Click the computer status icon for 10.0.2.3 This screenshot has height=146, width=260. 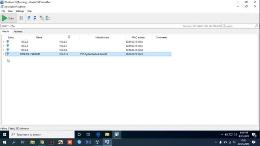[8, 46]
